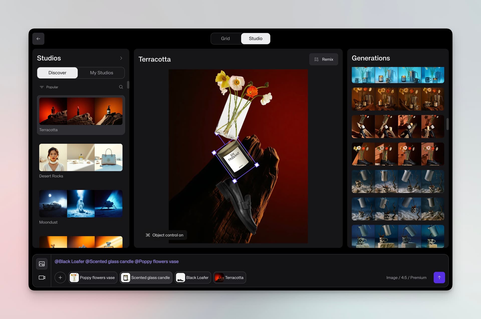Open the dark blue pouring kettle generation row
This screenshot has width=481, height=319.
[x=398, y=209]
